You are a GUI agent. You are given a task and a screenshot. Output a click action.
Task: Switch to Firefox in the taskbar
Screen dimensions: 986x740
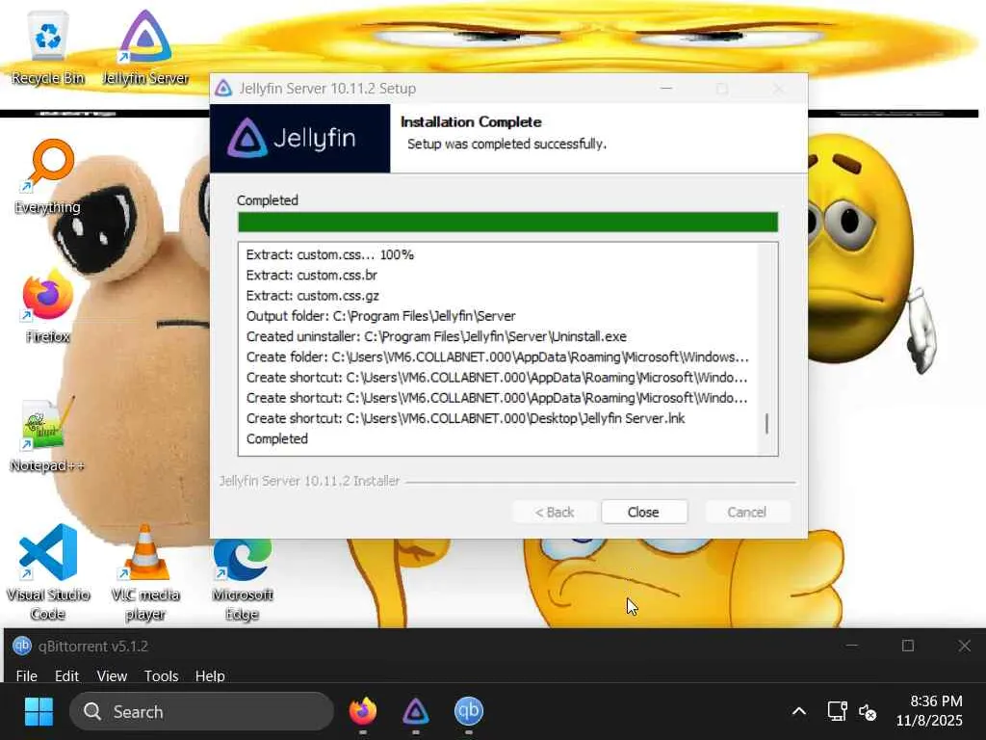click(363, 712)
